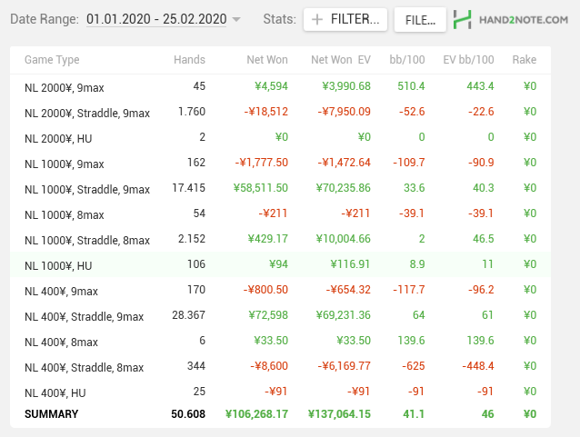Image resolution: width=580 pixels, height=437 pixels.
Task: Select the SUMMARY row
Action: point(280,414)
